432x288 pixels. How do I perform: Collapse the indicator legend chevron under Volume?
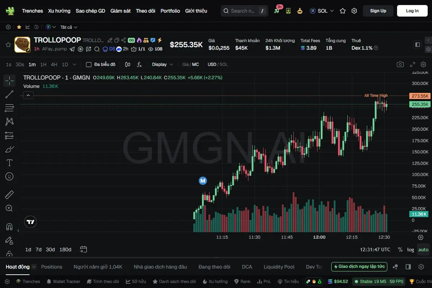[x=28, y=95]
